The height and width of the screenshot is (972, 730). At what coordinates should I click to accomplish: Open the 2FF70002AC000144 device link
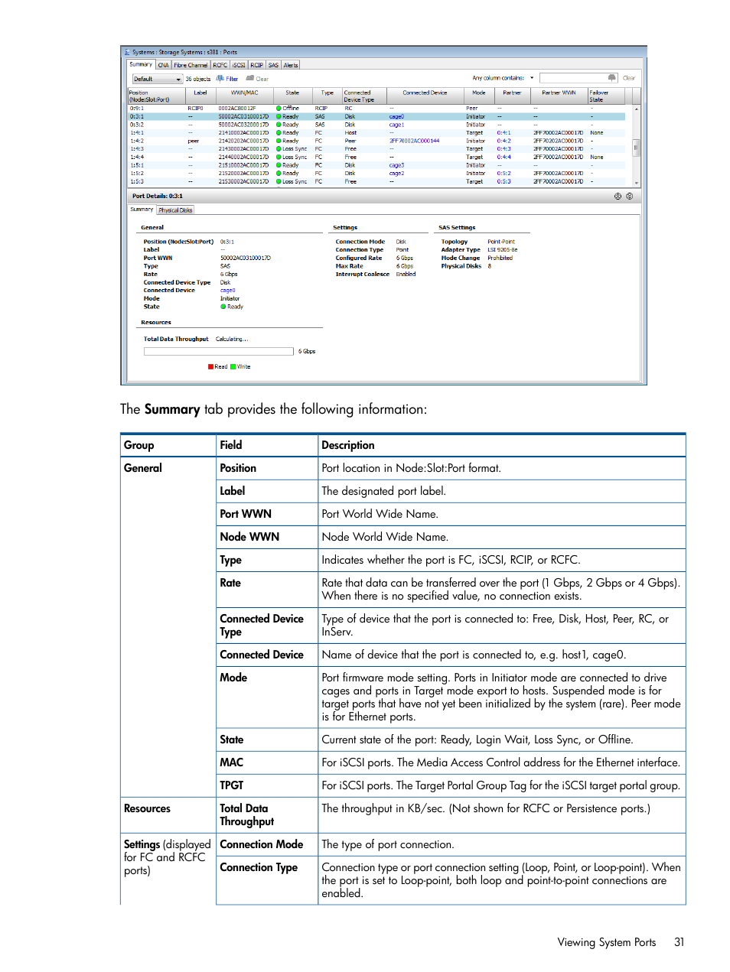[415, 141]
